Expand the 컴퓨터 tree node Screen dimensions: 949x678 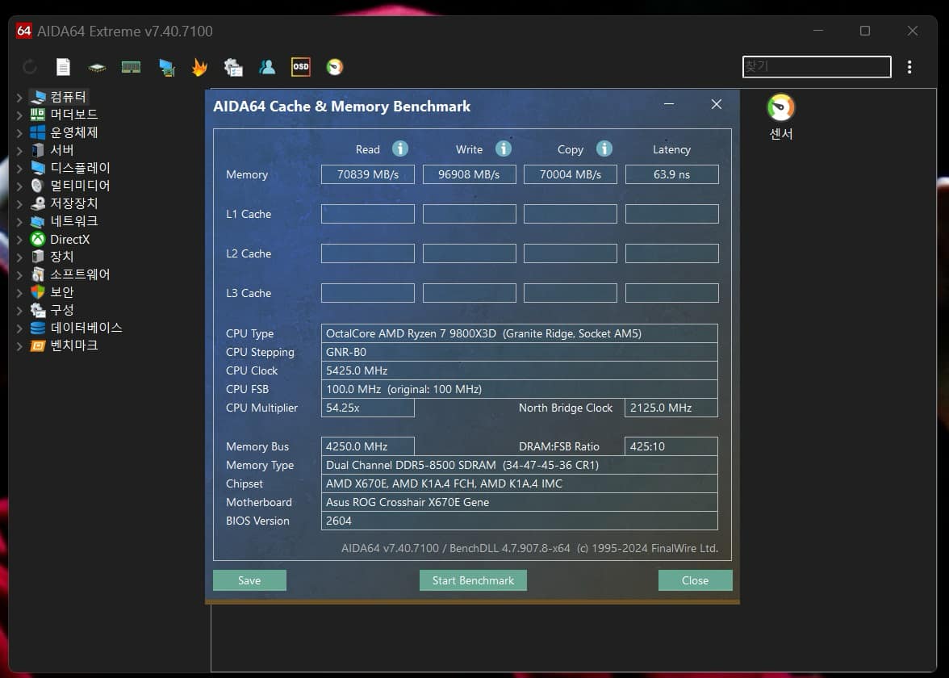(19, 97)
